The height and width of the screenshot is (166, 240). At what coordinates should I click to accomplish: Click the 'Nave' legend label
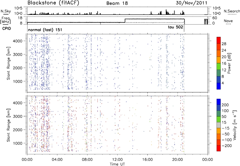click(228, 21)
